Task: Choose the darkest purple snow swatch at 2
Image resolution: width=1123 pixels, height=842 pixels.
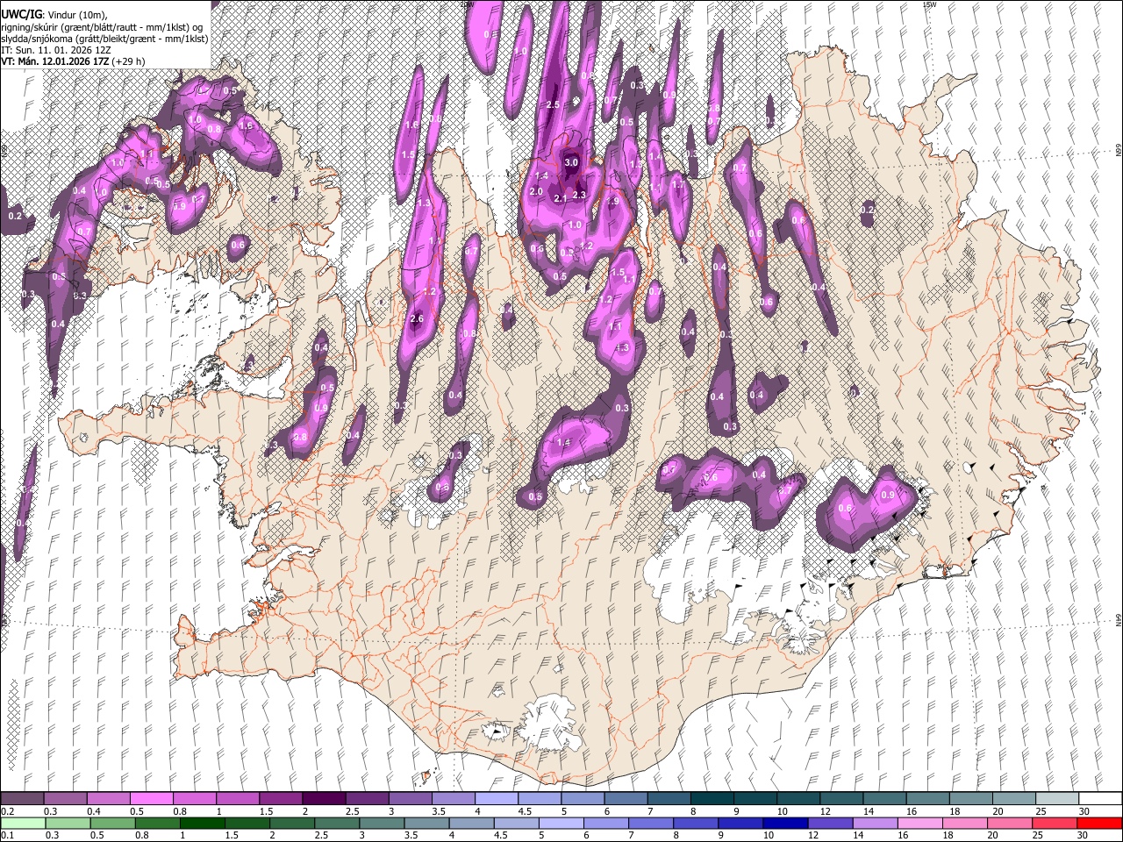Action: [x=324, y=798]
